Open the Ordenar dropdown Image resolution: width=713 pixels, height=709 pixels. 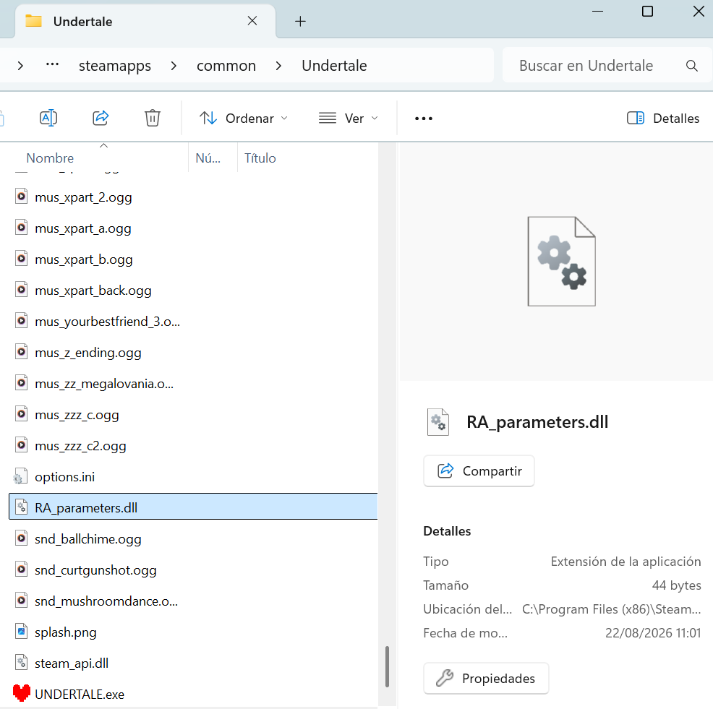point(244,119)
